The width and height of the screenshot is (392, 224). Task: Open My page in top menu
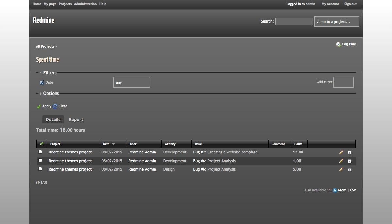click(x=50, y=4)
